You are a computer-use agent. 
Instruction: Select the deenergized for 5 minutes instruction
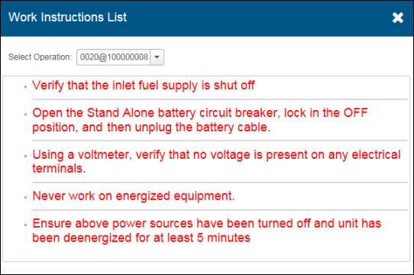pyautogui.click(x=207, y=231)
